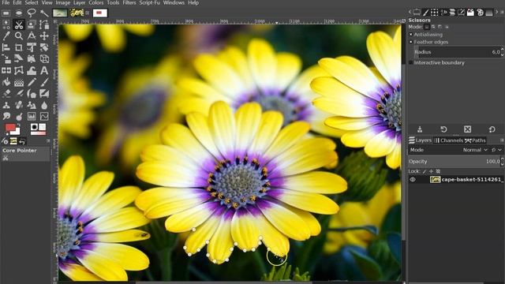Select the Curves tool
This screenshot has width=505, height=284.
coord(44,116)
